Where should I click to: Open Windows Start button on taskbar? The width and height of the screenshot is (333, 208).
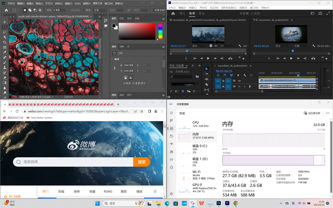[97, 204]
